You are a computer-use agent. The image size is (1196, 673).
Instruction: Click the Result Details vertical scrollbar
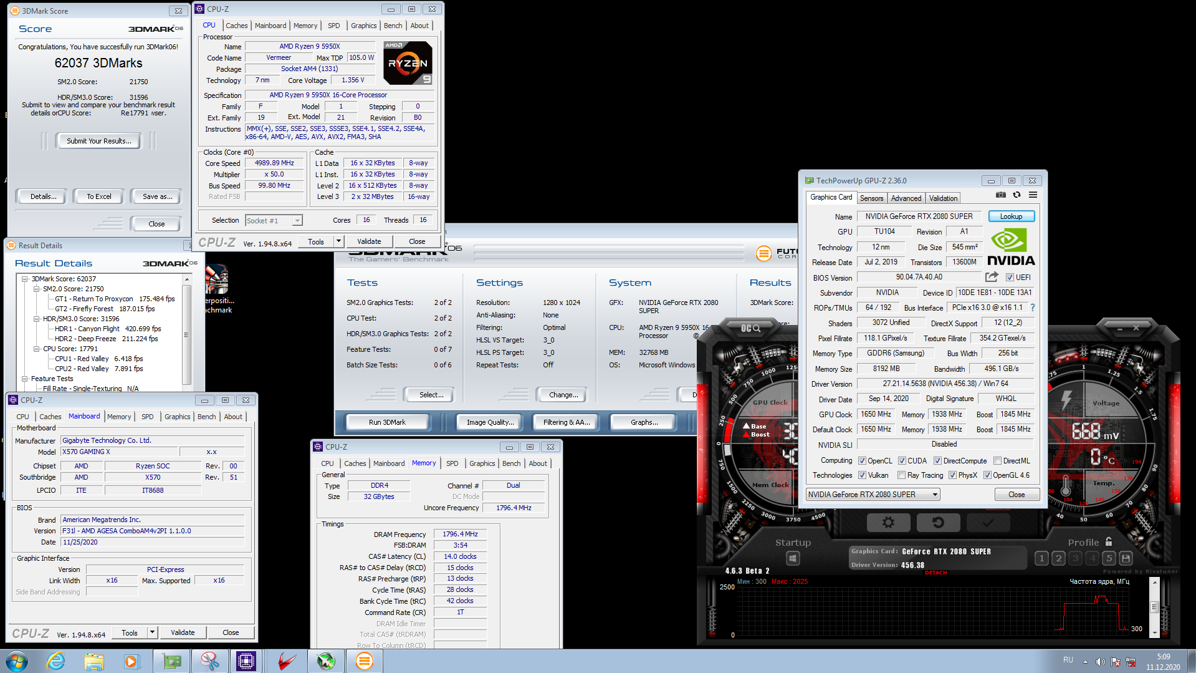(186, 334)
